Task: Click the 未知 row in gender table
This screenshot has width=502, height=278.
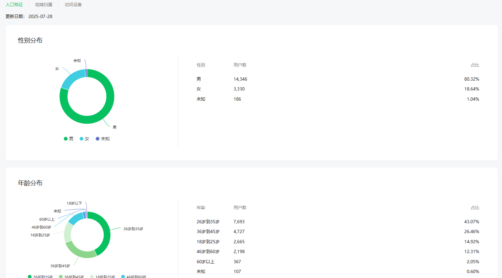Action: click(x=201, y=99)
